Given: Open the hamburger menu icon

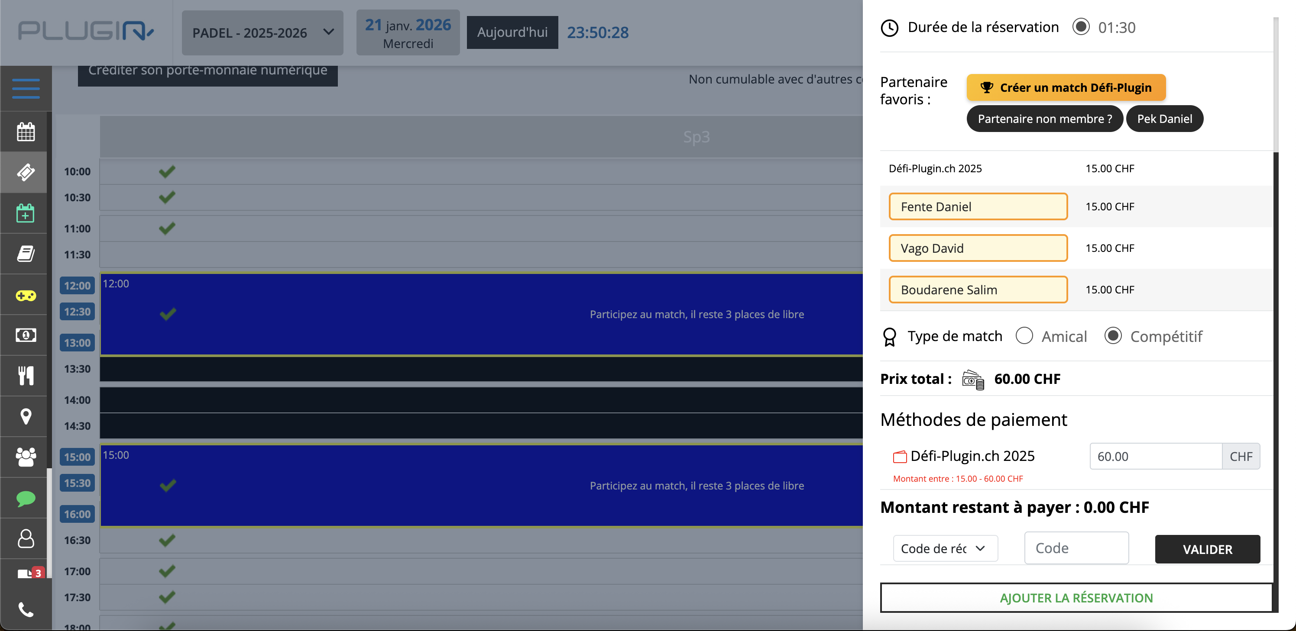Looking at the screenshot, I should coord(26,88).
